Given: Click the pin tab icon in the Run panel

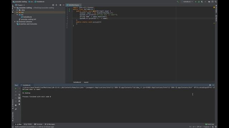Looking at the screenshot, I should point(16,109).
